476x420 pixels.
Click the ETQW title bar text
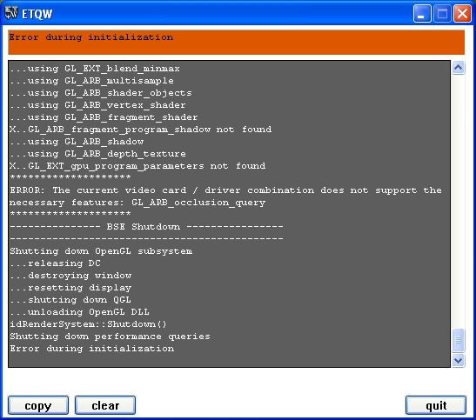coord(37,14)
